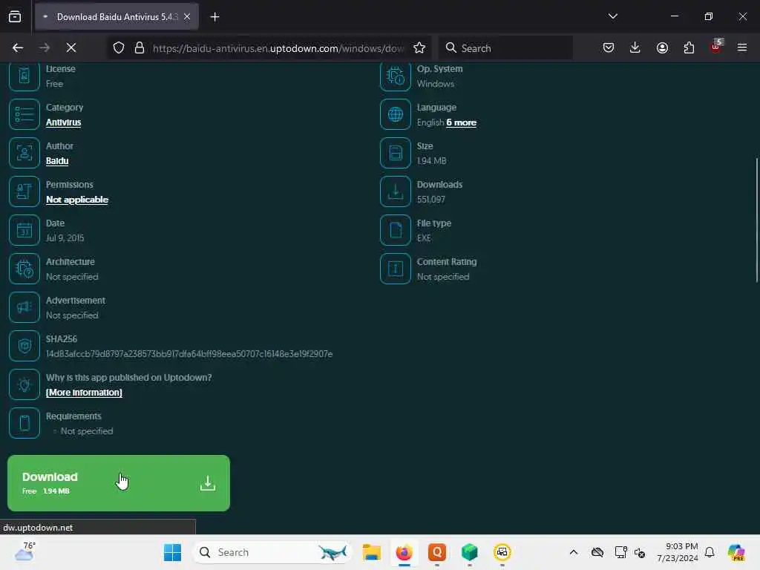Viewport: 760px width, 570px height.
Task: Open the uBlock extension icon
Action: pyautogui.click(x=715, y=47)
